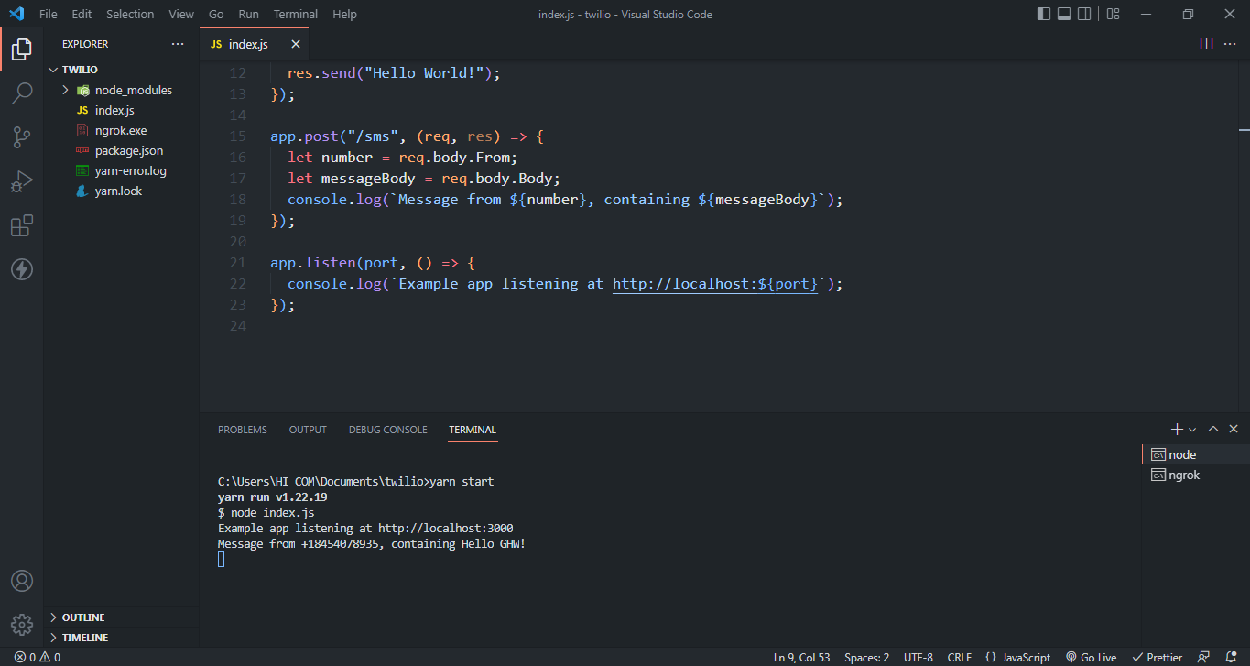Screen dimensions: 1250x666
Task: Click the Ln 9, Col 53 indicator
Action: click(801, 657)
